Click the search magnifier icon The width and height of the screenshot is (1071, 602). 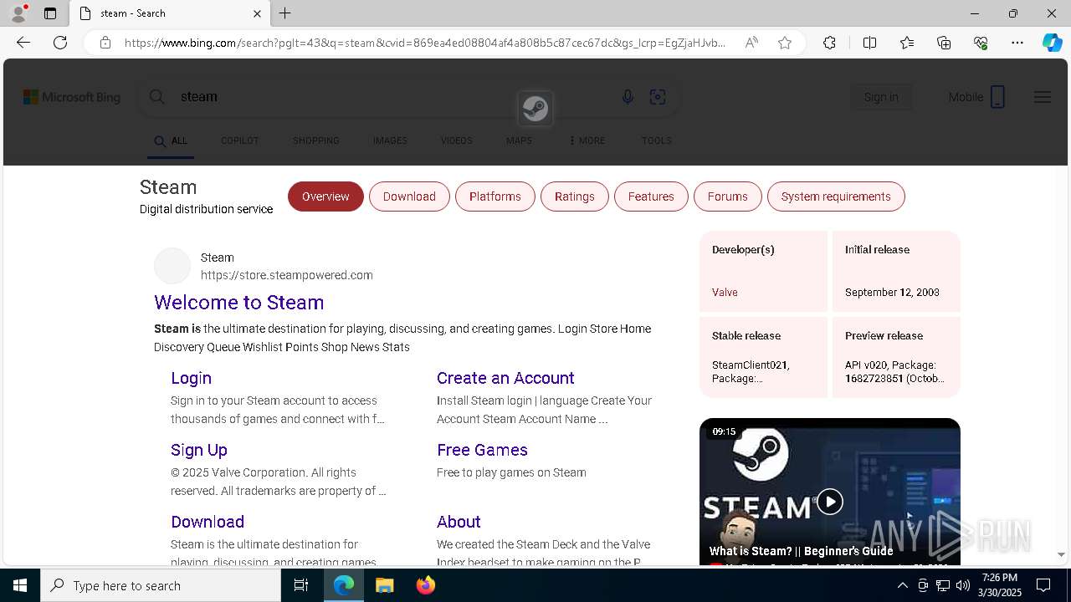pyautogui.click(x=156, y=97)
